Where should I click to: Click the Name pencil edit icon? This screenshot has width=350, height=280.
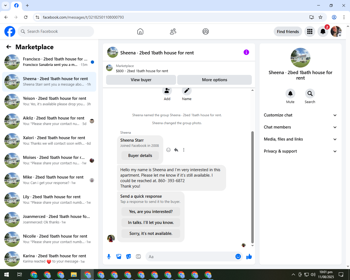pos(187,91)
